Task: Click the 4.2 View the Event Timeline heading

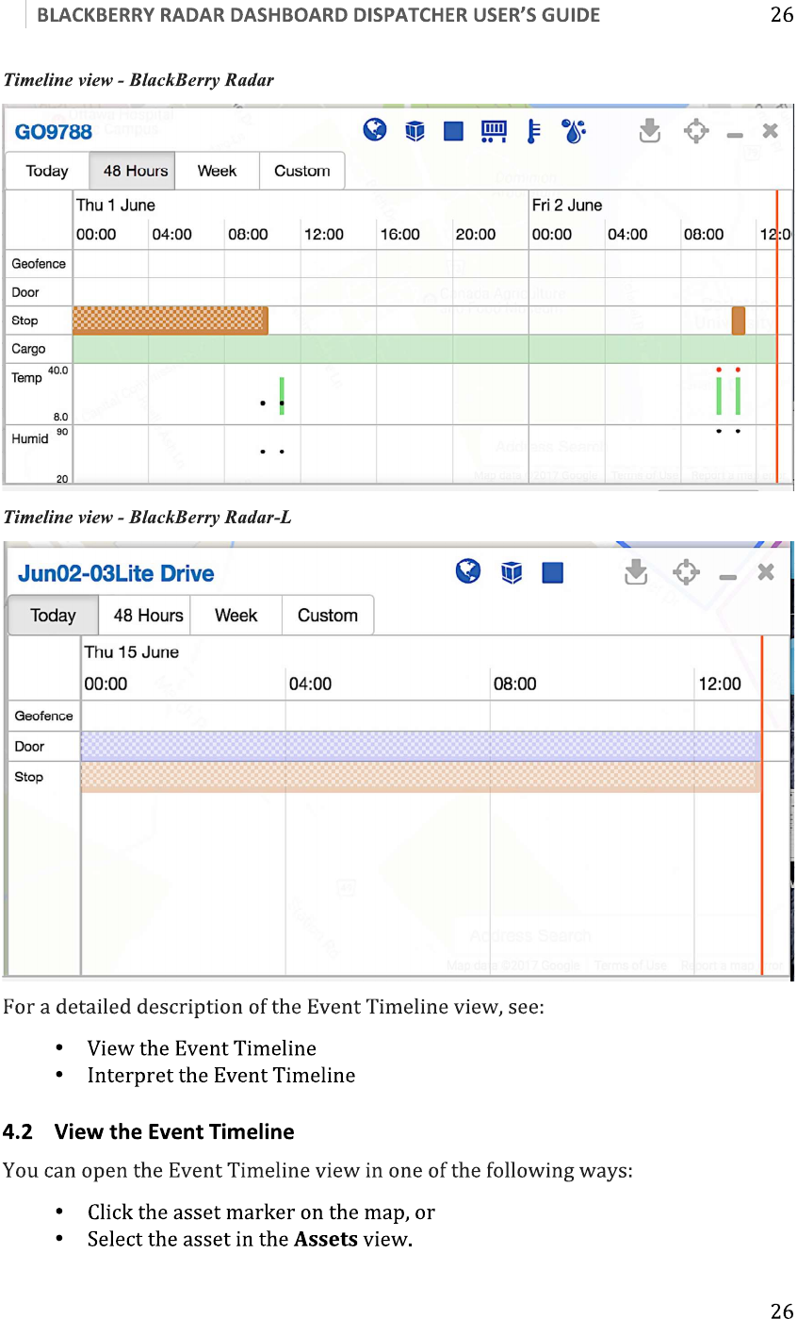Action: tap(149, 1131)
